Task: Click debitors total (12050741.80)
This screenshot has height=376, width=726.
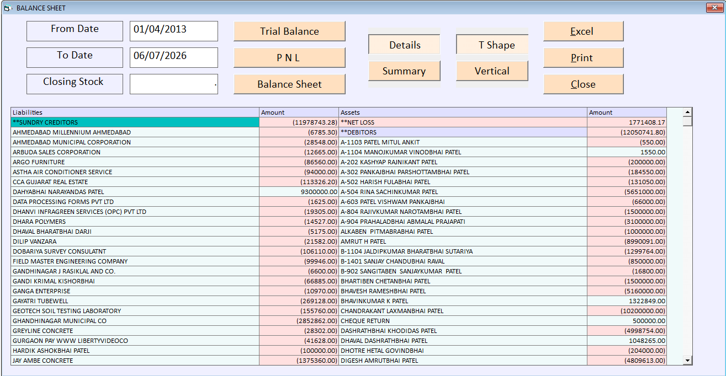Action: point(627,132)
